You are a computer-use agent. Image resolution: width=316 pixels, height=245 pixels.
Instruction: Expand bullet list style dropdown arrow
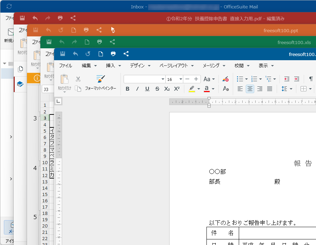(x=246, y=79)
